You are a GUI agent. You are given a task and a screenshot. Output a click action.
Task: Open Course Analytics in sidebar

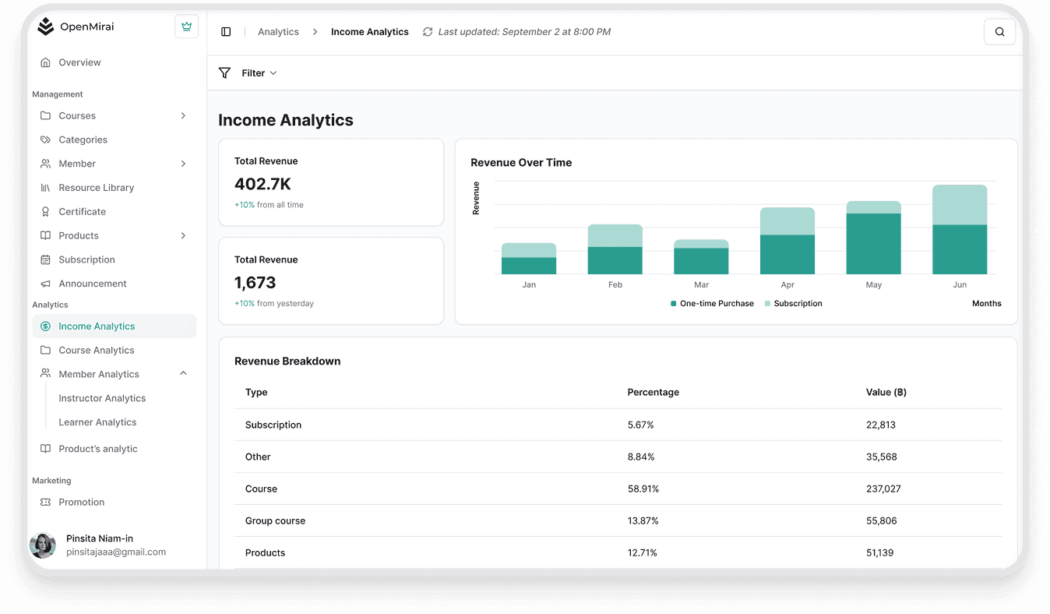click(97, 351)
